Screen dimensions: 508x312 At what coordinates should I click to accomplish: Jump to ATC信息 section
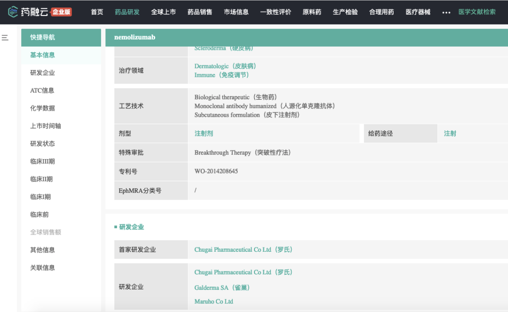click(42, 90)
